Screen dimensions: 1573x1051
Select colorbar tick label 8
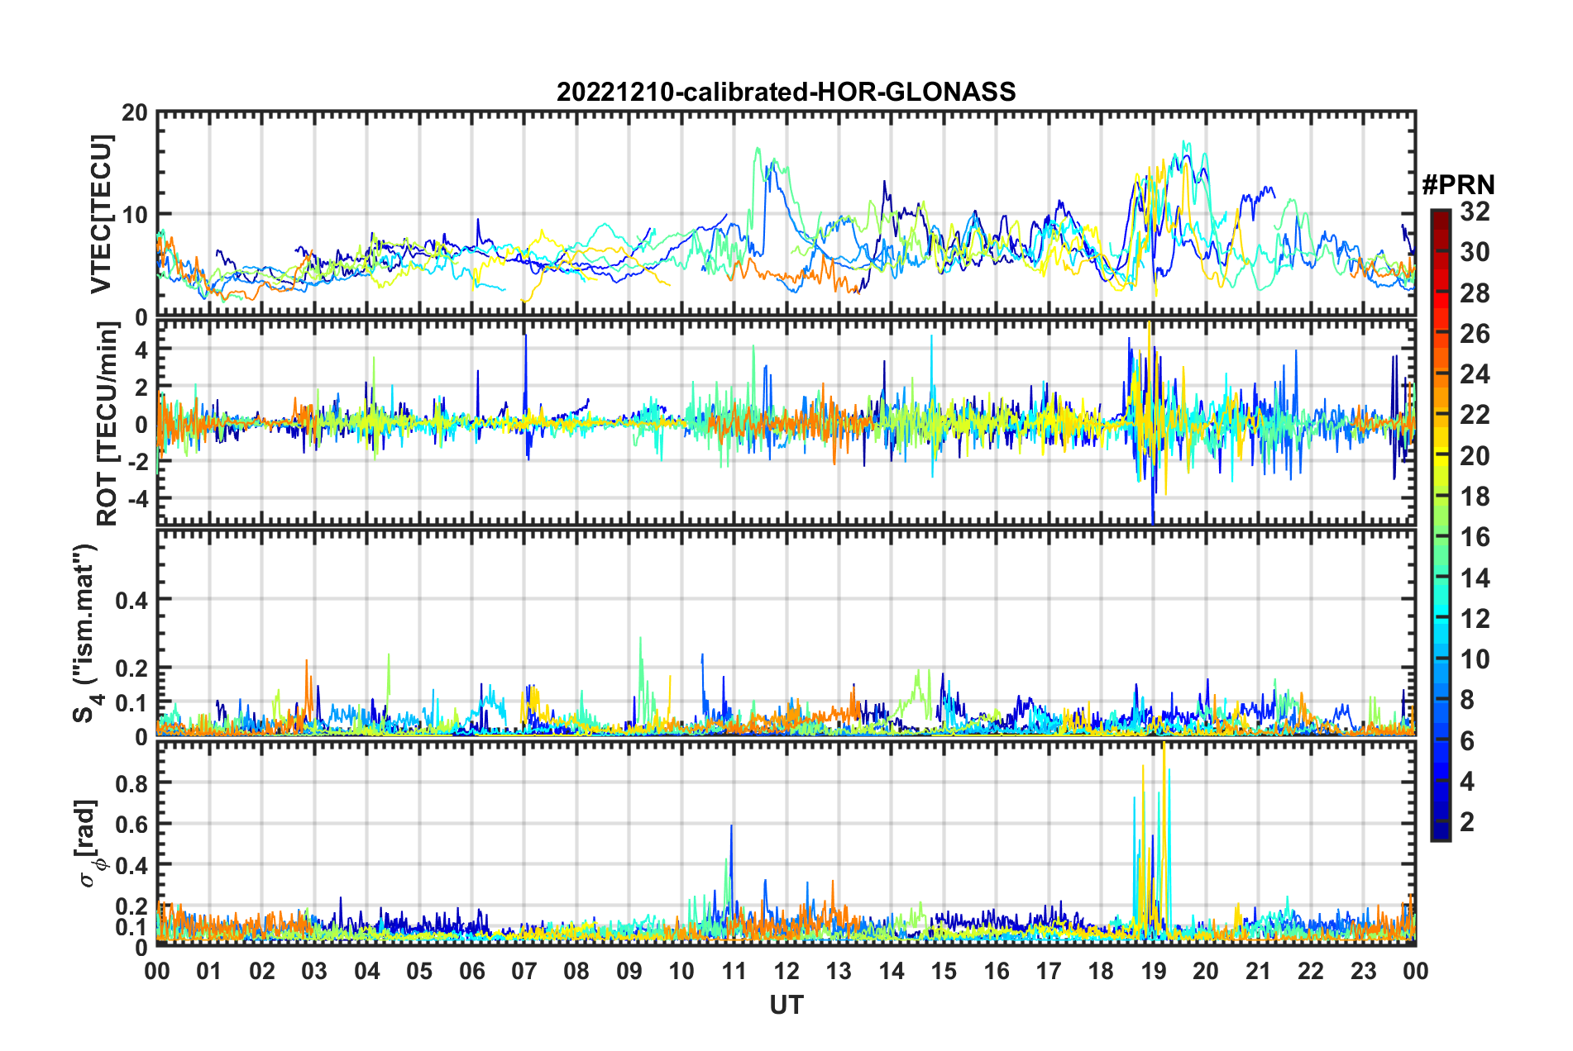[1466, 701]
